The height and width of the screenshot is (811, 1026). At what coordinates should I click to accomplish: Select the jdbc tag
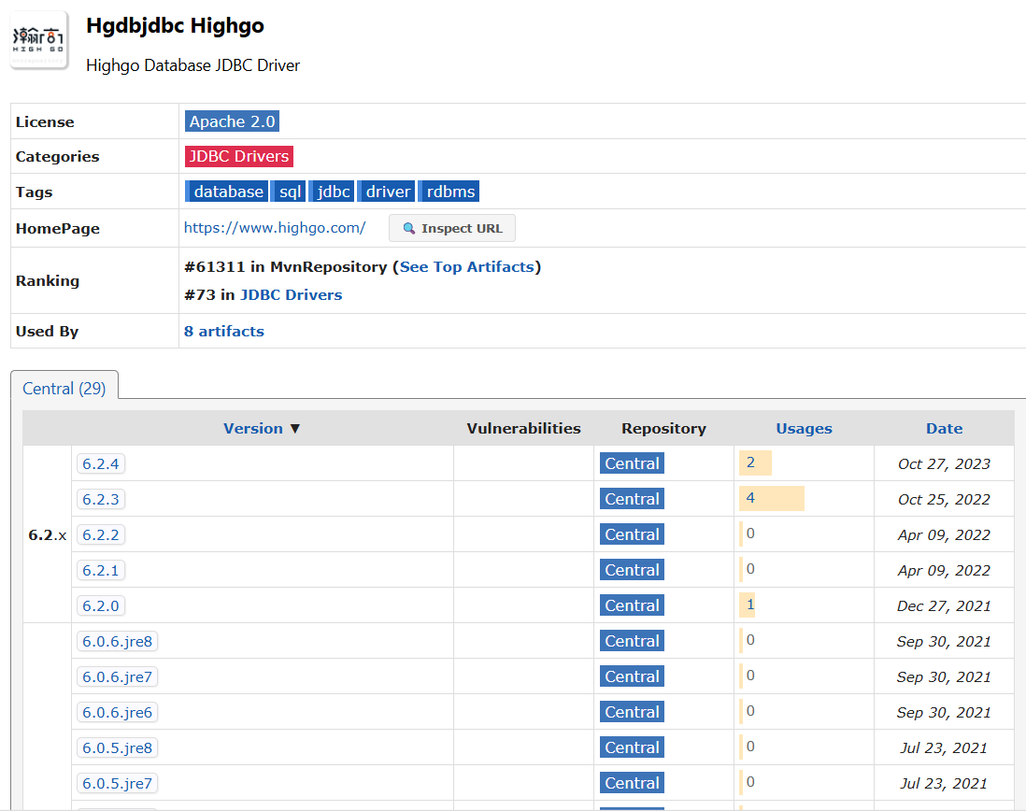pyautogui.click(x=333, y=192)
